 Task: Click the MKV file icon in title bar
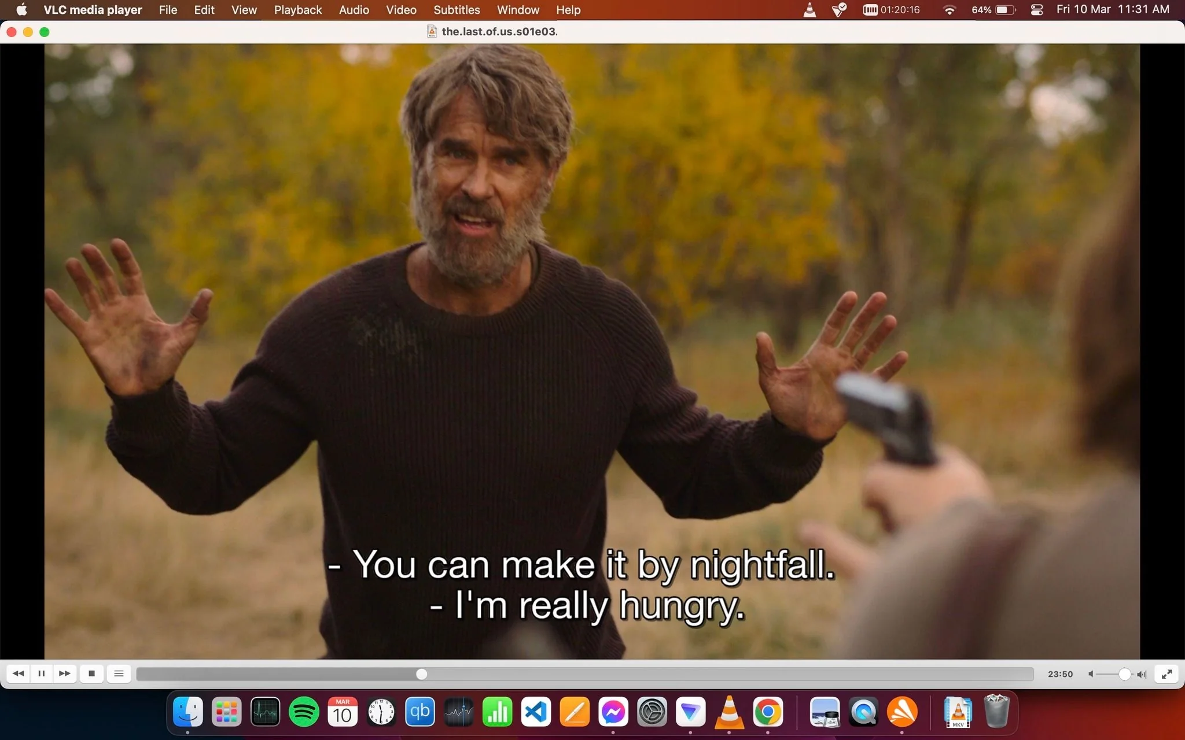[432, 31]
